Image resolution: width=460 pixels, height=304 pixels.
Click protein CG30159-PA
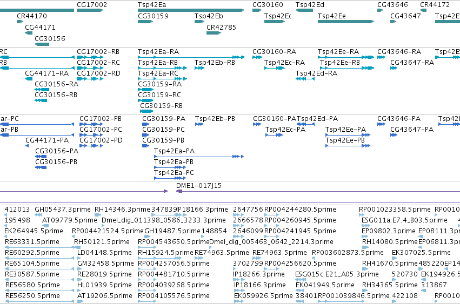(x=164, y=119)
